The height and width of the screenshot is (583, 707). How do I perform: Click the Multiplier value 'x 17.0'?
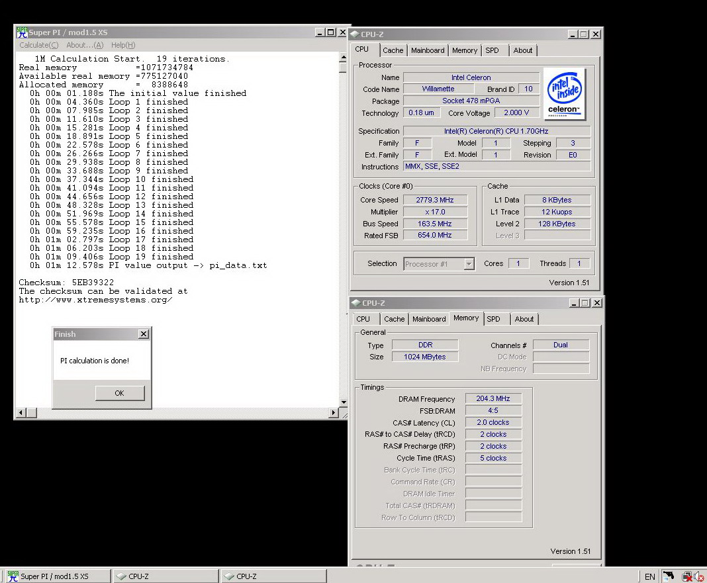(435, 212)
